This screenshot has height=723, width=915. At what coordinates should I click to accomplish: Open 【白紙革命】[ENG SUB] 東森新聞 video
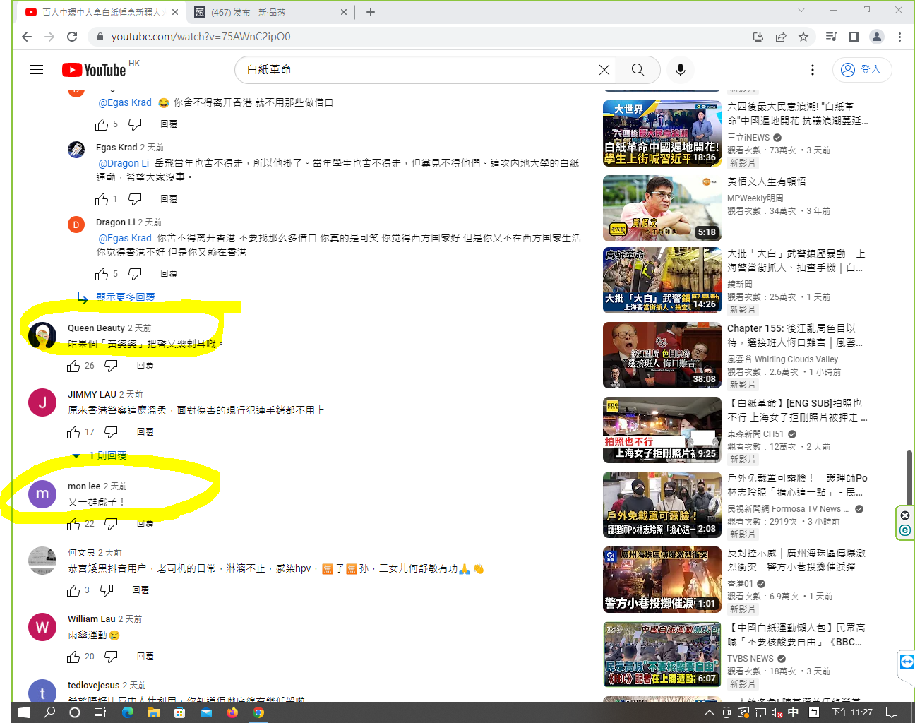point(797,410)
